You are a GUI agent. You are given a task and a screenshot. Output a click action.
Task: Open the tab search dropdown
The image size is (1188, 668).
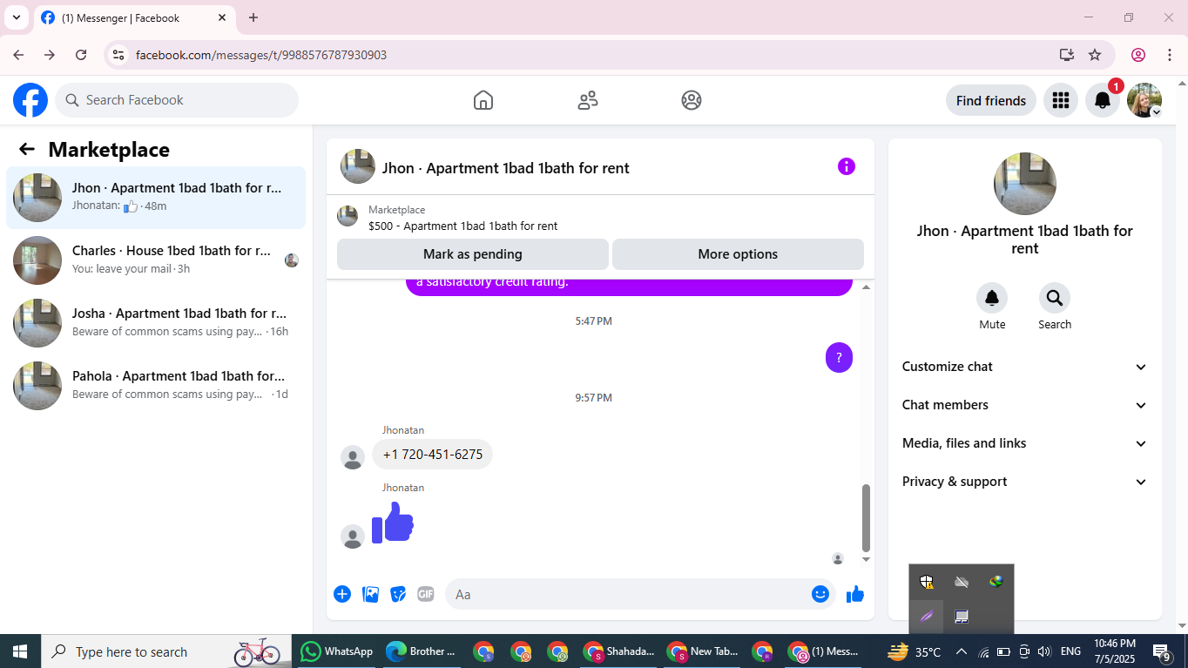[16, 17]
